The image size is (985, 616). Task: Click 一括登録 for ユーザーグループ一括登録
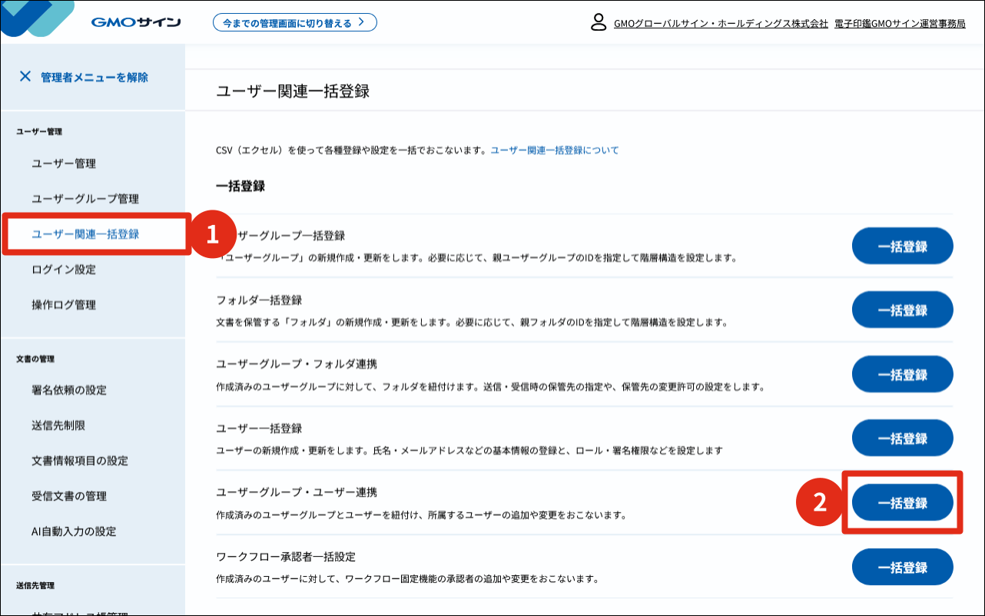pos(902,246)
